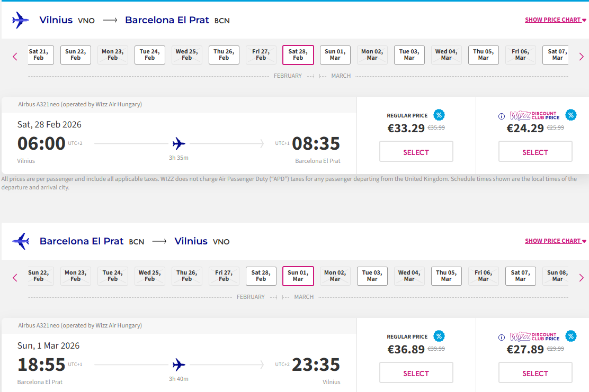This screenshot has width=589, height=392.
Task: Select return date Sat 28, Feb
Action: [x=261, y=276]
